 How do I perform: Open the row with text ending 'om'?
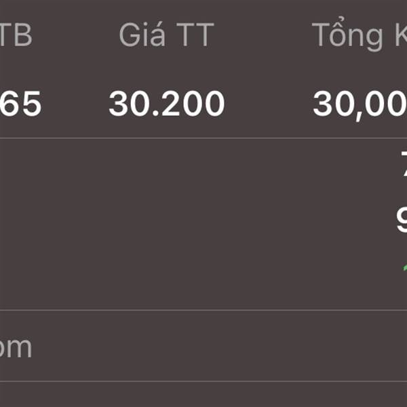pyautogui.click(x=203, y=345)
